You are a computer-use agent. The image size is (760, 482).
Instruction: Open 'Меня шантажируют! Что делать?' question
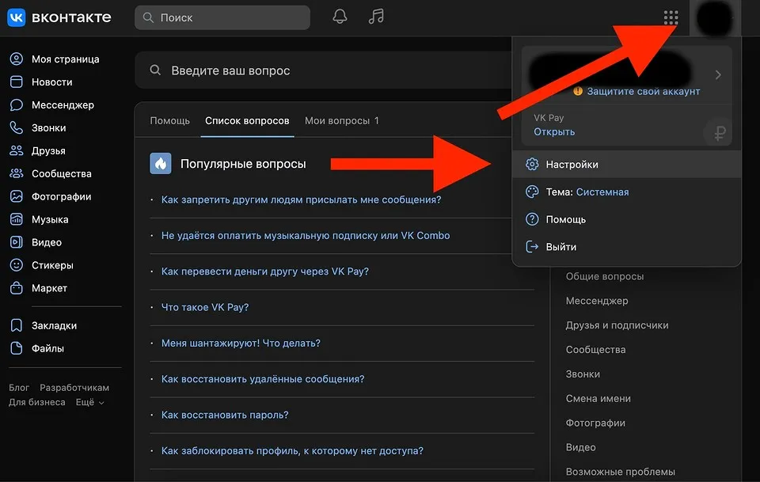241,343
